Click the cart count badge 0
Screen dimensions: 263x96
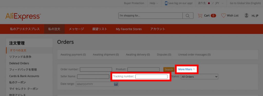click(213, 16)
